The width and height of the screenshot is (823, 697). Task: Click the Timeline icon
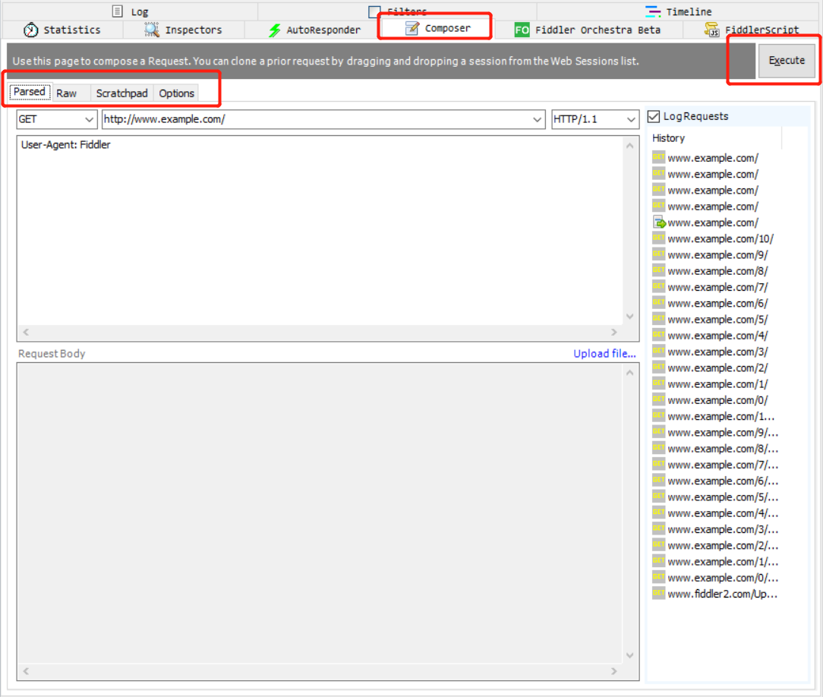point(652,11)
